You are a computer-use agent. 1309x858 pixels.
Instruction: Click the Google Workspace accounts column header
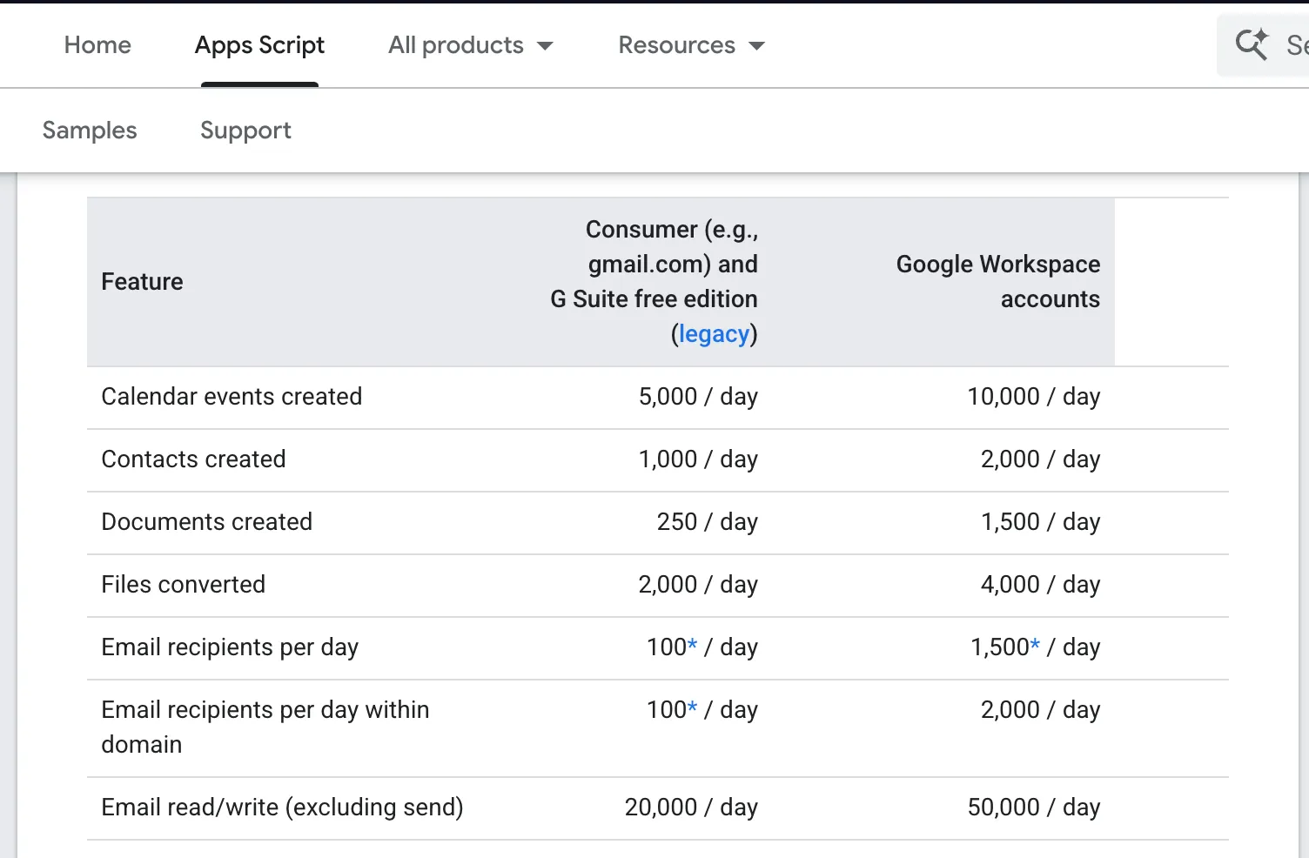click(997, 282)
